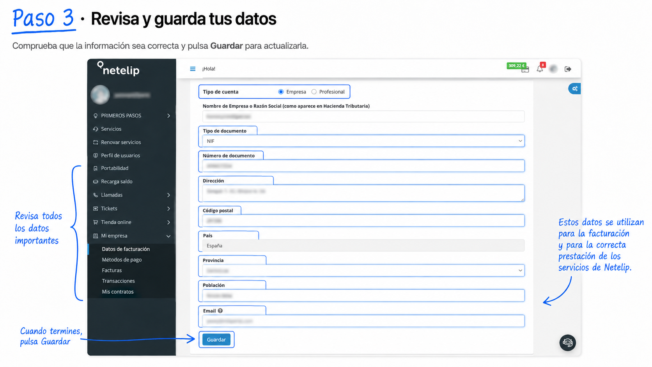
Task: Click the Servicios headset icon
Action: [96, 129]
